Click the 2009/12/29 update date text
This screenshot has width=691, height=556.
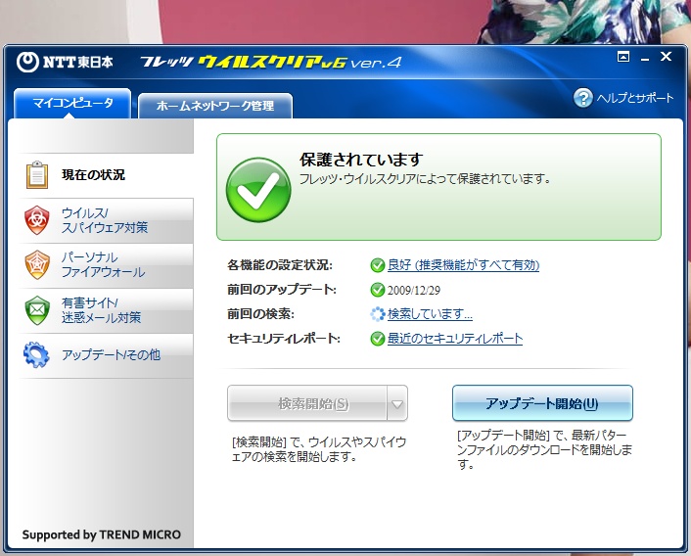coord(413,291)
